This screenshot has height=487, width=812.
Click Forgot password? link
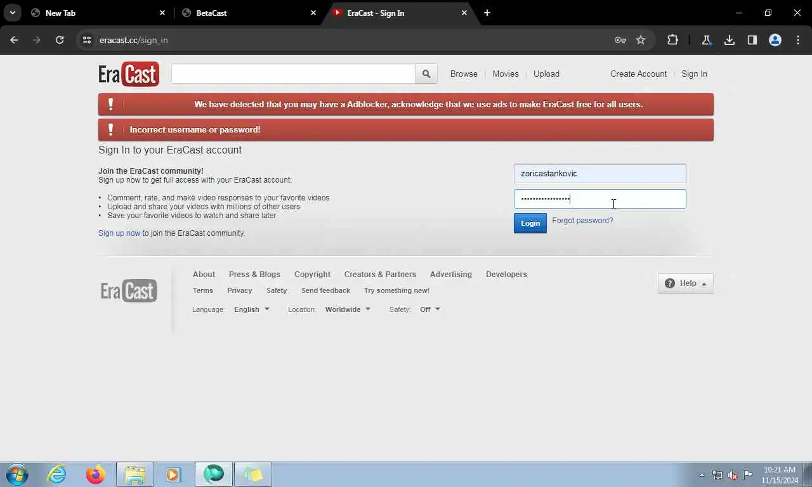(582, 221)
